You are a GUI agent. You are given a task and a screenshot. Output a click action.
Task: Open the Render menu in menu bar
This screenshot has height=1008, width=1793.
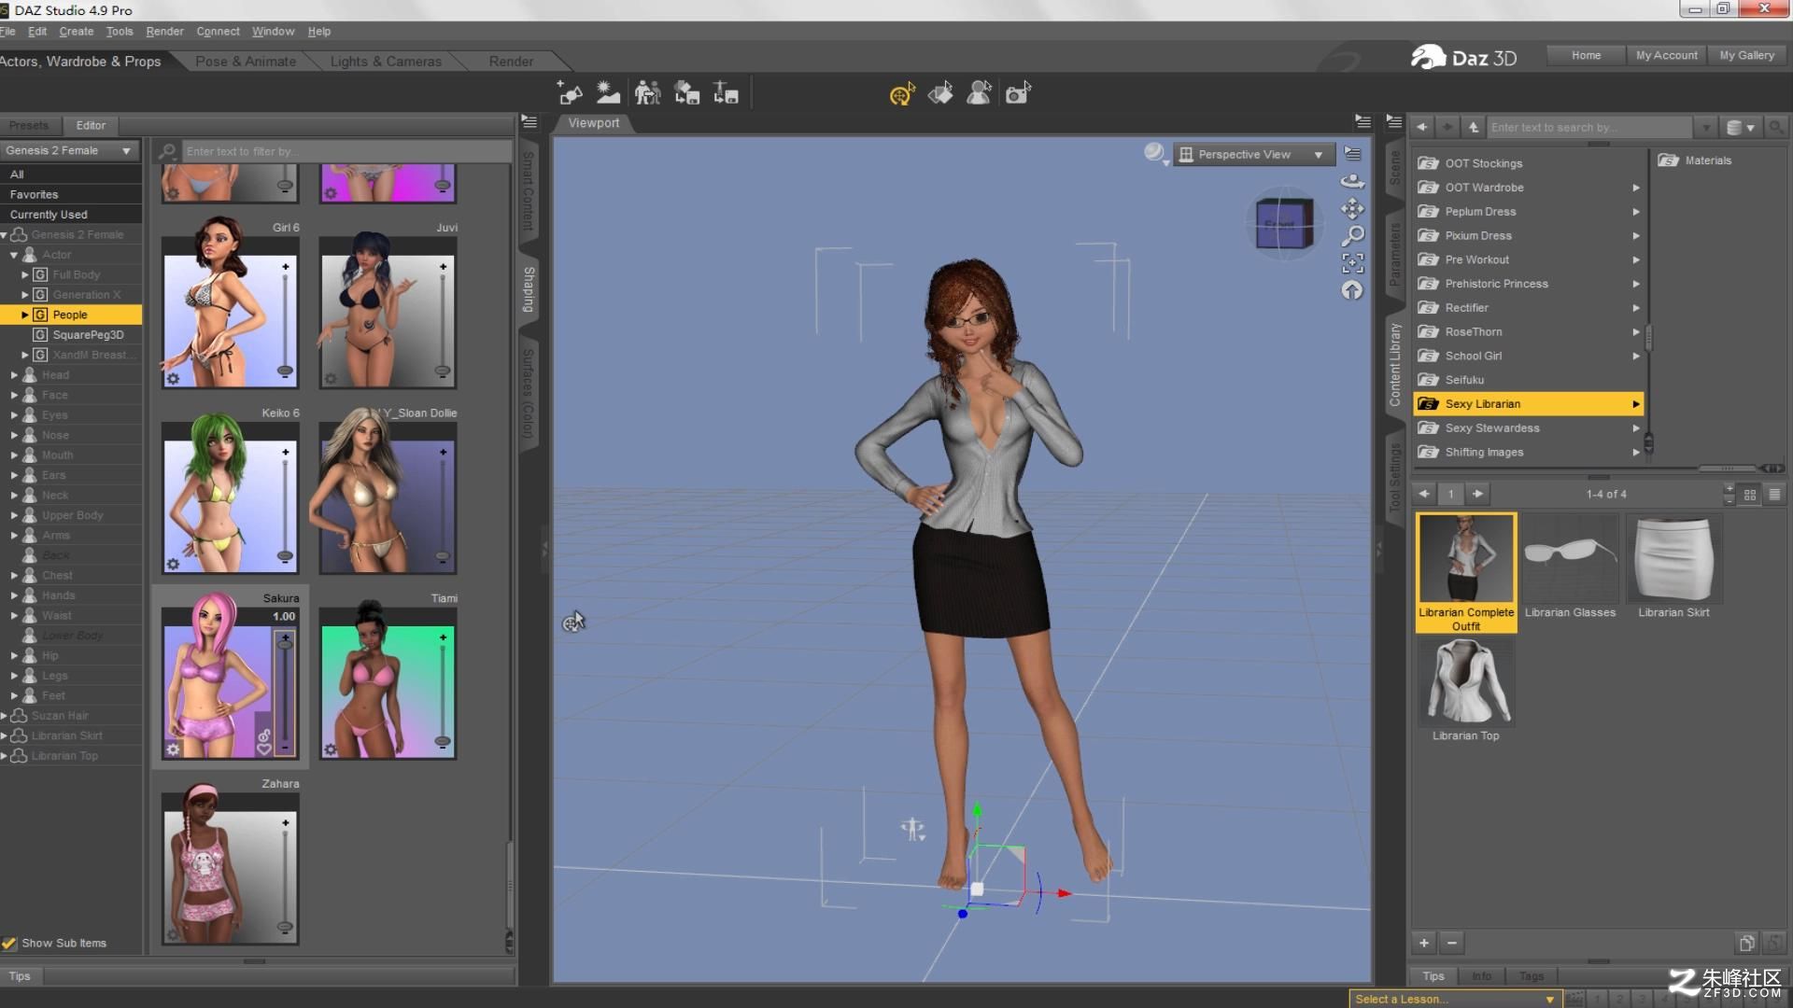coord(164,31)
